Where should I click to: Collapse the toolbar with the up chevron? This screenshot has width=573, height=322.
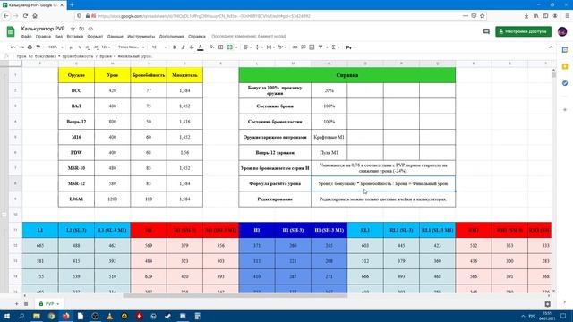[551, 47]
